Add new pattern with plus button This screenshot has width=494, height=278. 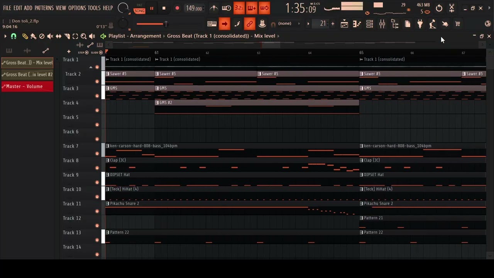[x=333, y=24]
